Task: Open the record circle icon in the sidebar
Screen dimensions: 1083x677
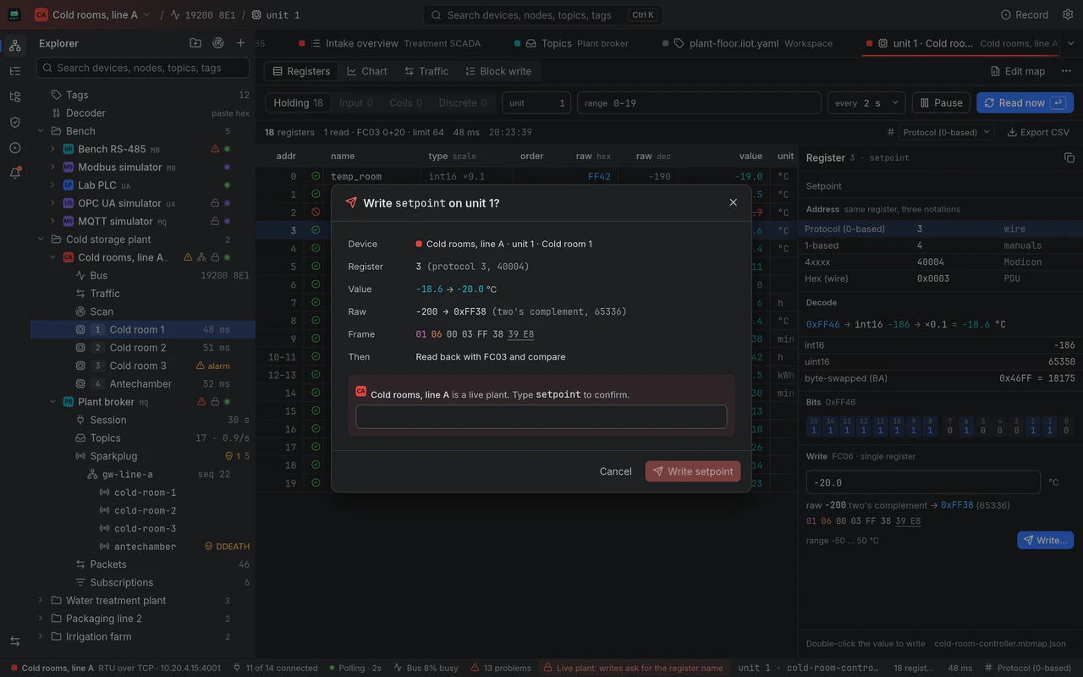Action: pyautogui.click(x=14, y=147)
